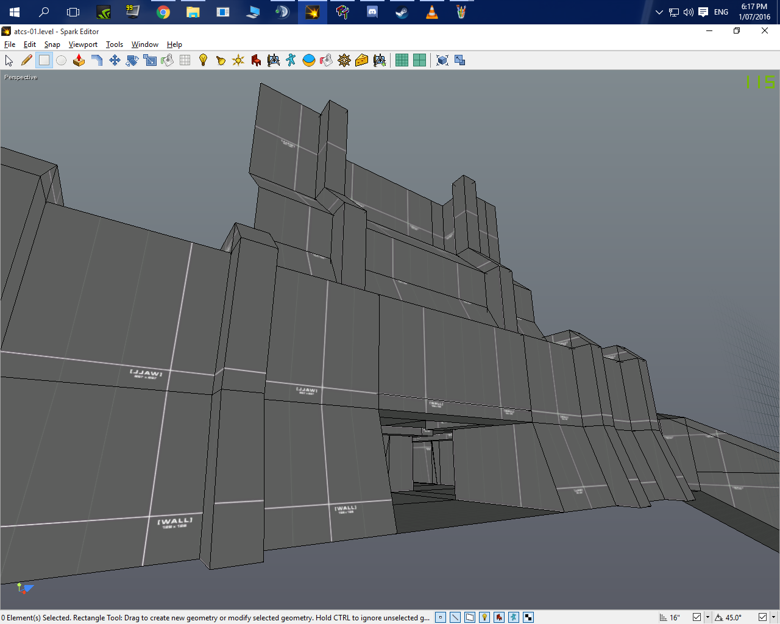Viewport: 780px width, 624px height.
Task: Toggle light selection filter in status bar
Action: pyautogui.click(x=484, y=617)
